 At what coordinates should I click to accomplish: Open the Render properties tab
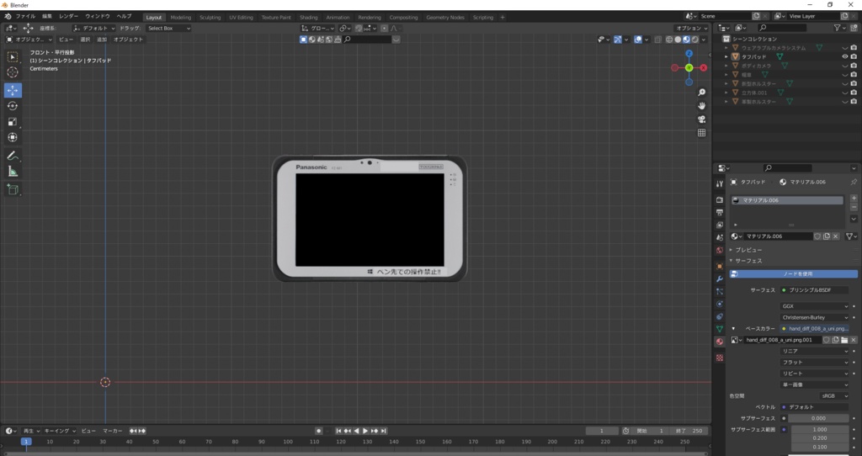tap(720, 200)
